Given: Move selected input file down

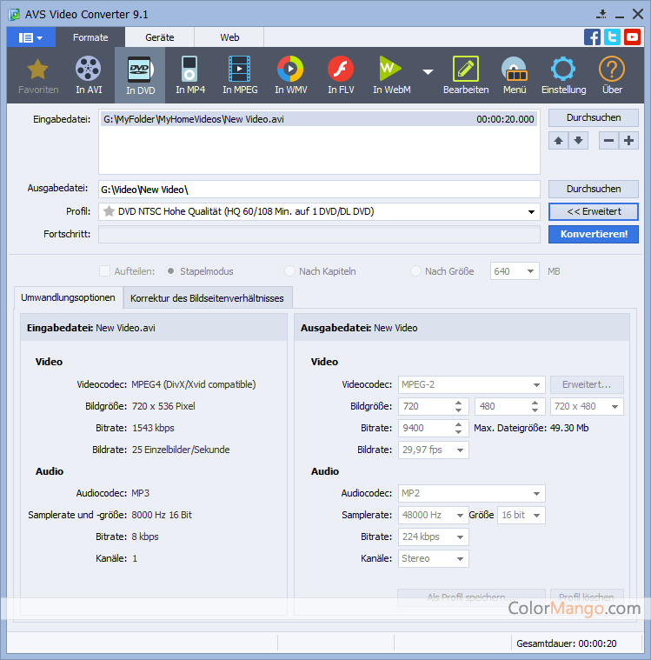Looking at the screenshot, I should (x=579, y=141).
